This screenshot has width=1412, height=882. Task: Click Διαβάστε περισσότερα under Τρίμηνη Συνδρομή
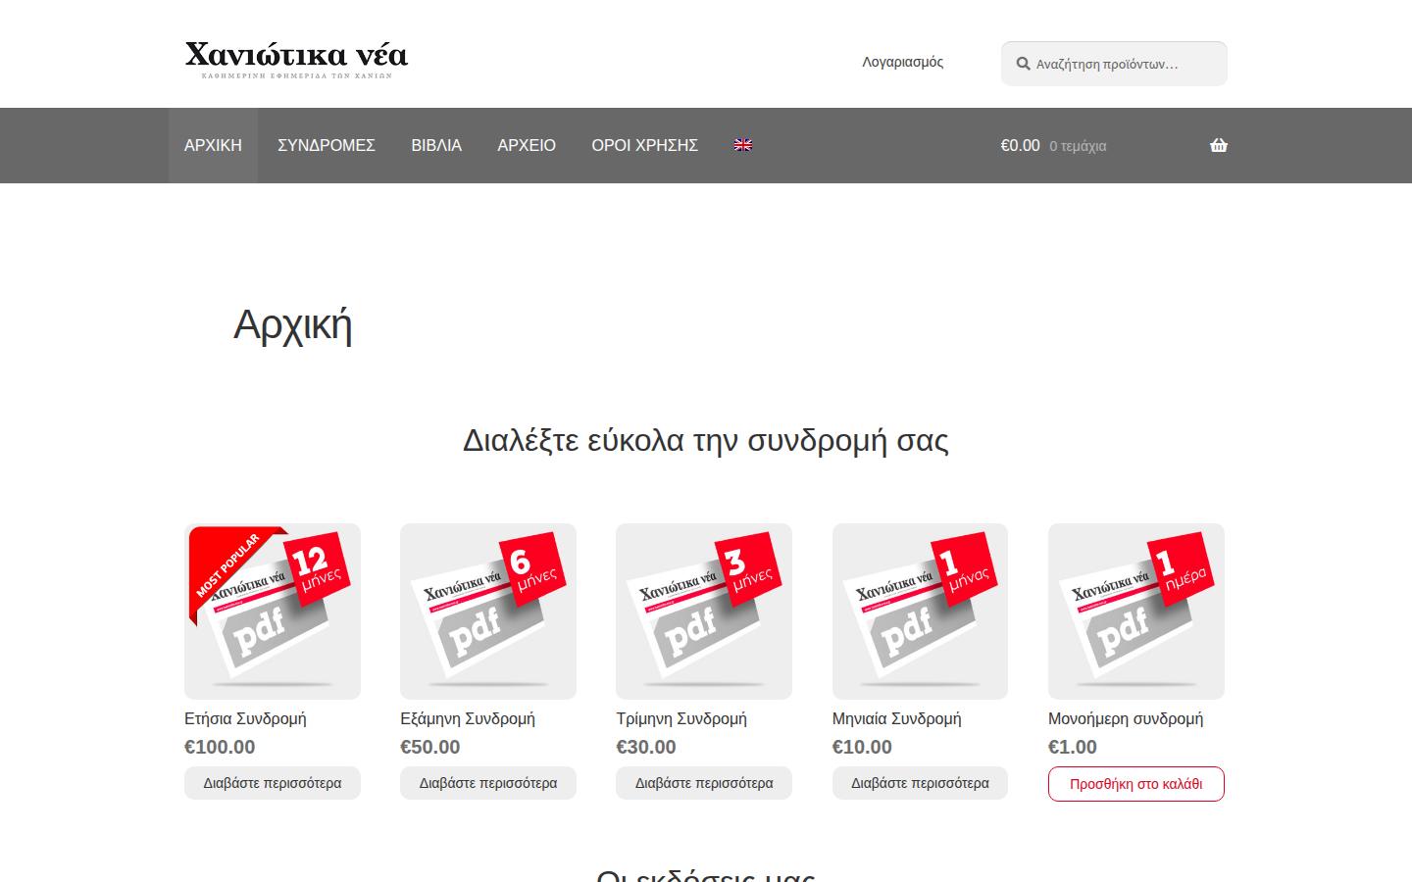[x=704, y=783]
